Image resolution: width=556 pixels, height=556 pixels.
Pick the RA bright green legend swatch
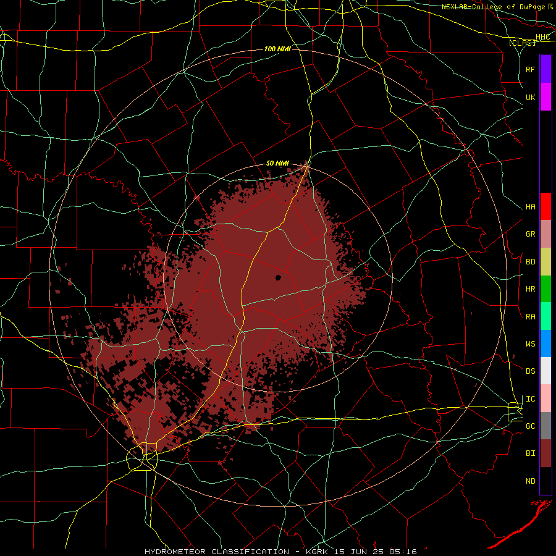click(x=545, y=316)
